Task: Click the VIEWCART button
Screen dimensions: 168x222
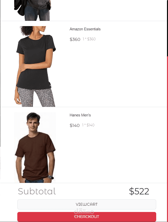Action: (87, 204)
